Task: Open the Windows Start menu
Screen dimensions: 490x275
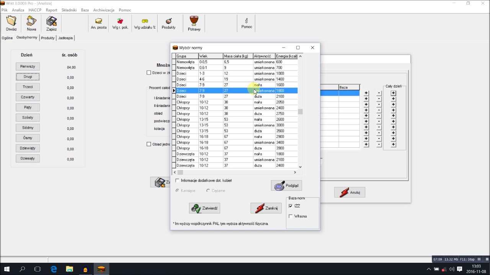Action: [x=7, y=269]
